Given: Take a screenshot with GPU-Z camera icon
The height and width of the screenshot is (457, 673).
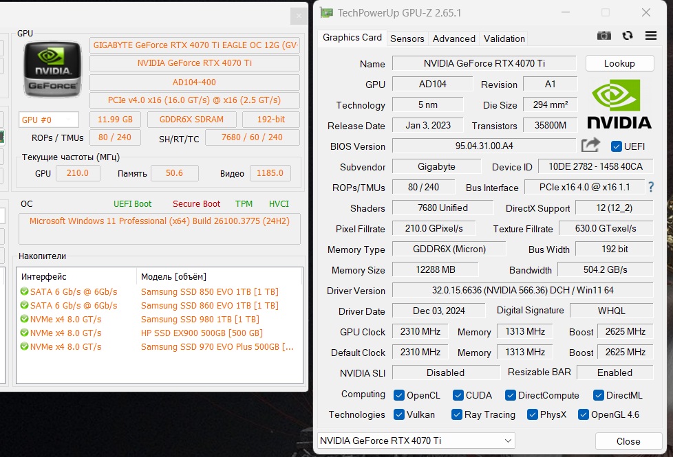Looking at the screenshot, I should (604, 36).
